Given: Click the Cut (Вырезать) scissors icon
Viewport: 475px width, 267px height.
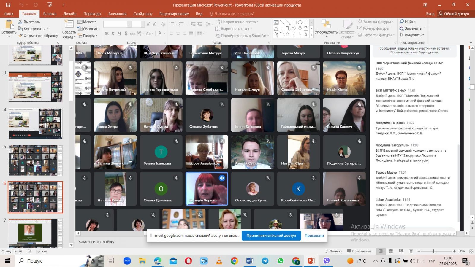Looking at the screenshot, I should pos(20,22).
